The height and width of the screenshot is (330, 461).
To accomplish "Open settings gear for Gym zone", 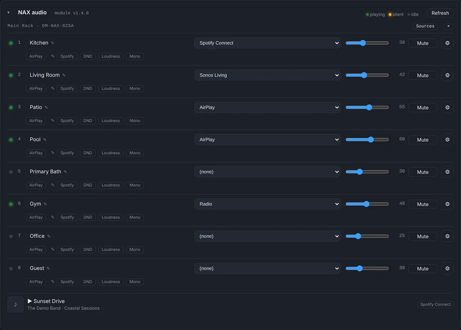I will (447, 204).
